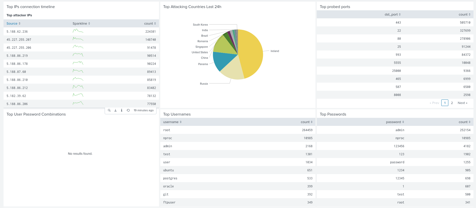Click Next in probed ports pagination
Image resolution: width=476 pixels, height=208 pixels.
click(x=462, y=103)
